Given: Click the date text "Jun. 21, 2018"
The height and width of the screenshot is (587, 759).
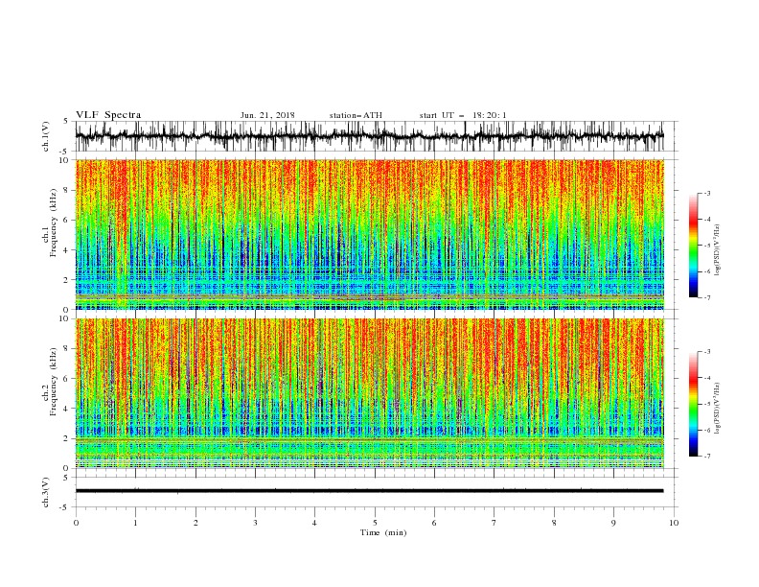Looking at the screenshot, I should (267, 115).
